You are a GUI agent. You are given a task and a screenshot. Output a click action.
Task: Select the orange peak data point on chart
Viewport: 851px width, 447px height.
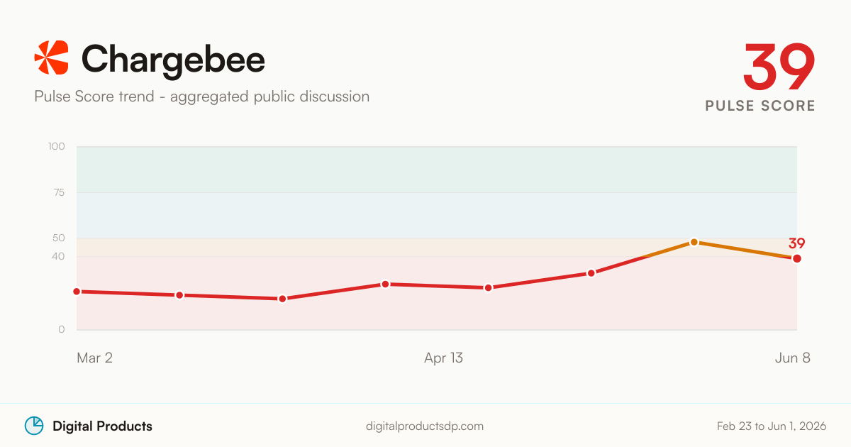[694, 242]
